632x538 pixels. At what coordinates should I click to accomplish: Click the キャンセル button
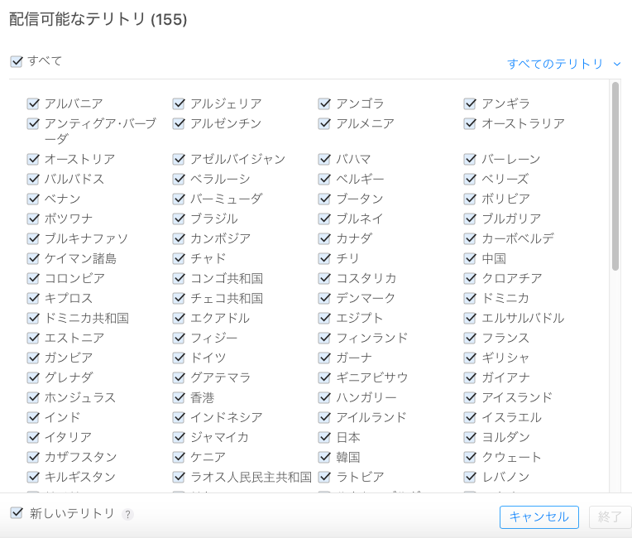[539, 516]
